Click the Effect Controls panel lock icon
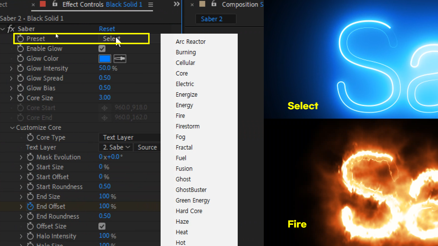Image resolution: width=438 pixels, height=246 pixels. tap(55, 4)
